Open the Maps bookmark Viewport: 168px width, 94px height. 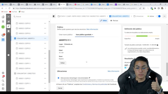22,12
